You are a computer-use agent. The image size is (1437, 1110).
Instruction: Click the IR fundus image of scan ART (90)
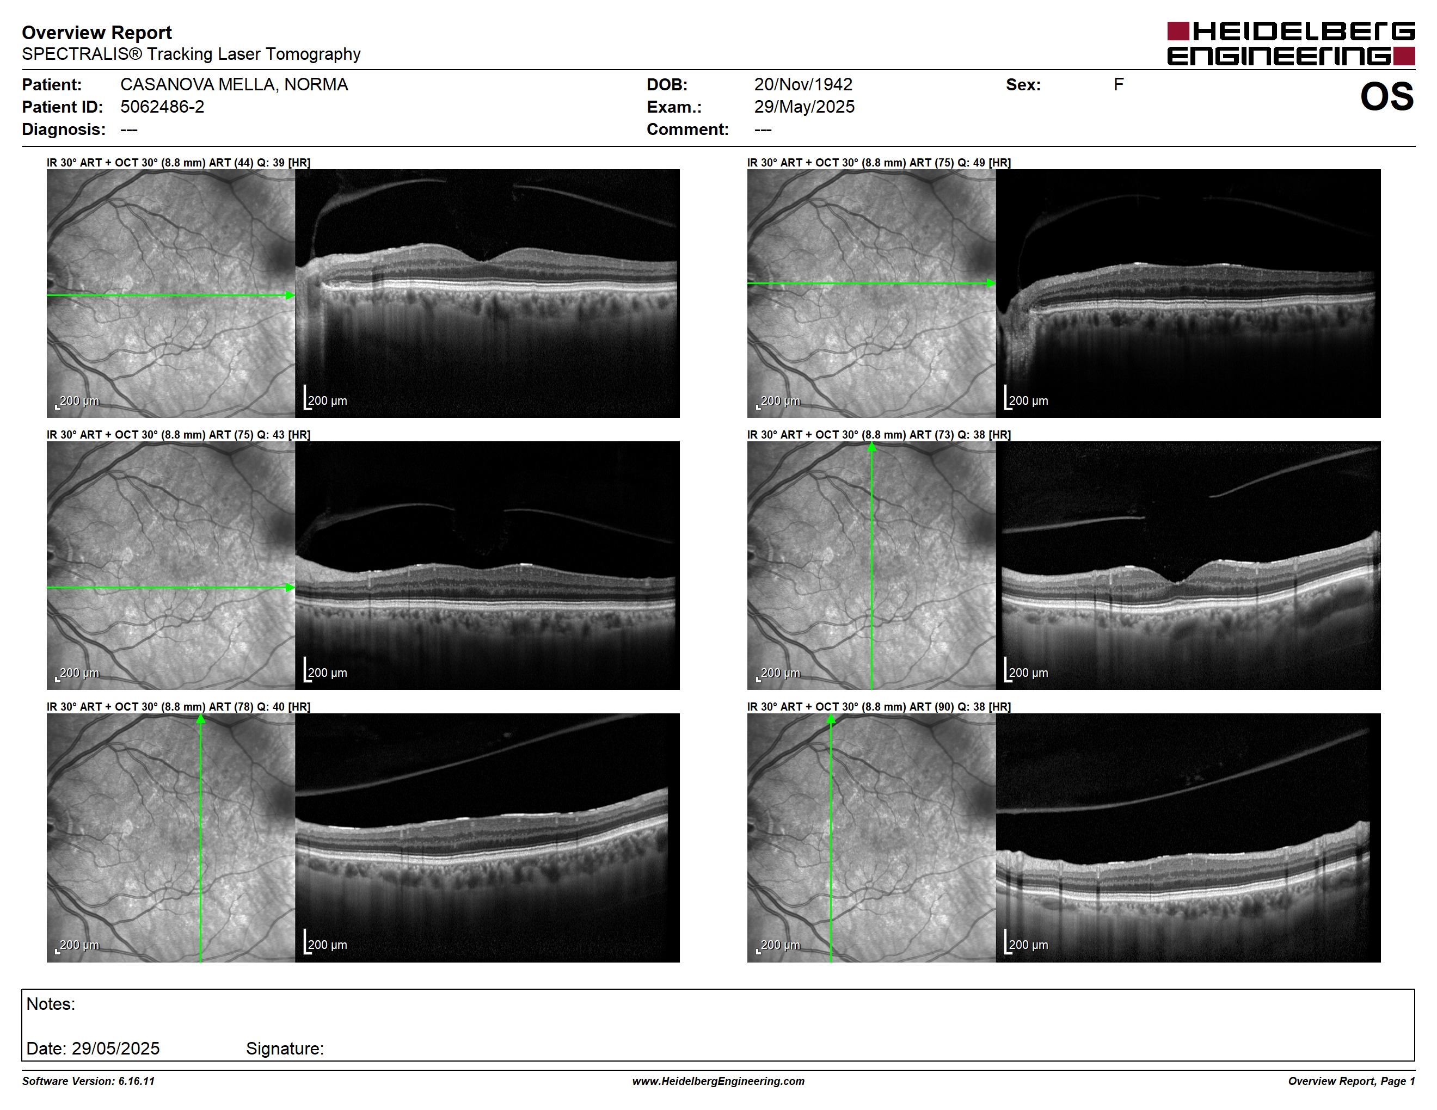pyautogui.click(x=871, y=838)
